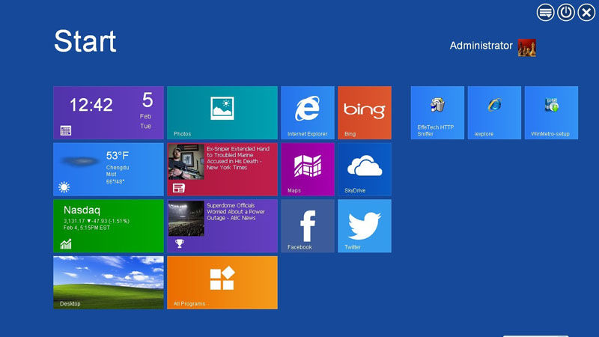599x337 pixels.
Task: Open the Photos tile
Action: 222,113
